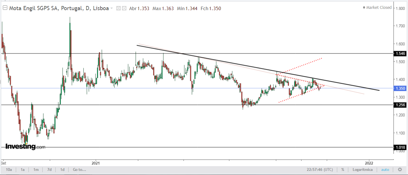The height and width of the screenshot is (175, 408).
Task: Click the 2021 label on time axis
Action: (95, 163)
